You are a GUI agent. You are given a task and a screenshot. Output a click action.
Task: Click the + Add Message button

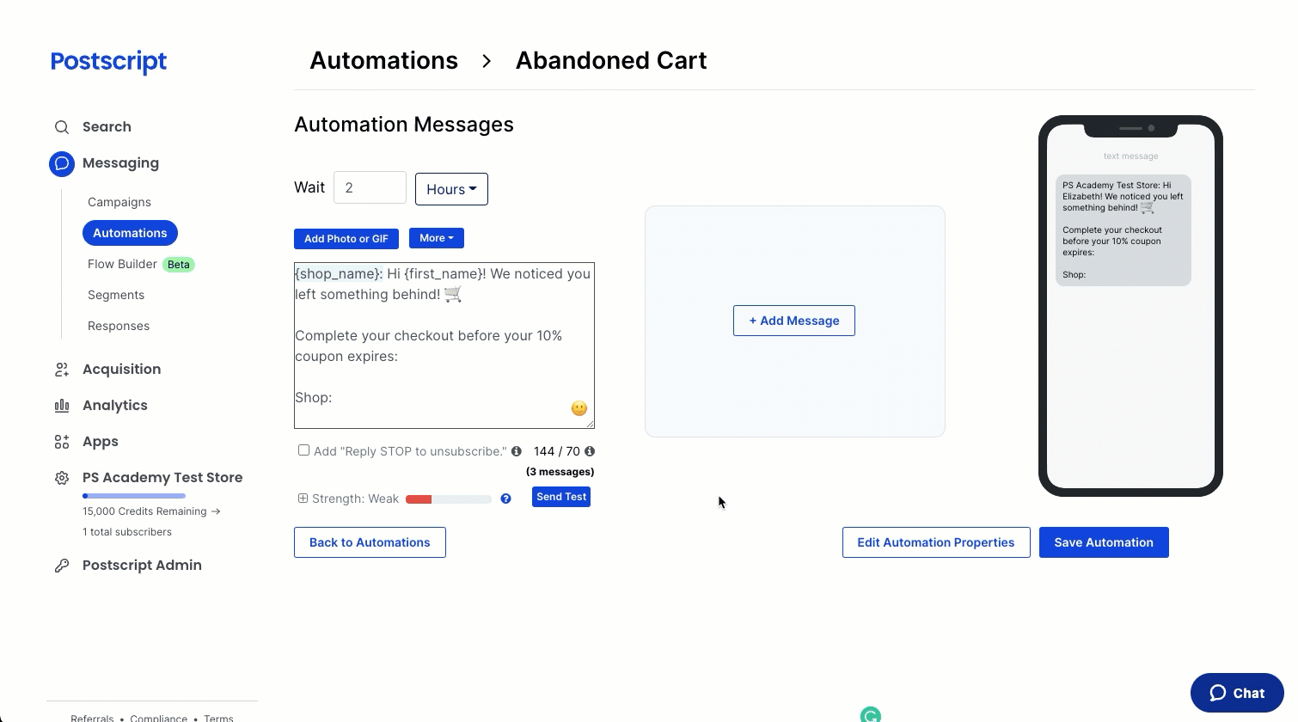pos(794,321)
